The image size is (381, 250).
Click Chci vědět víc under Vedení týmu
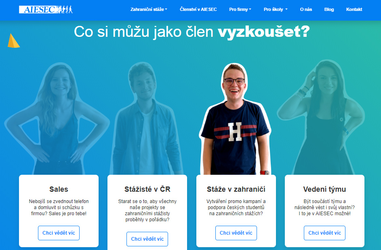[x=324, y=233]
